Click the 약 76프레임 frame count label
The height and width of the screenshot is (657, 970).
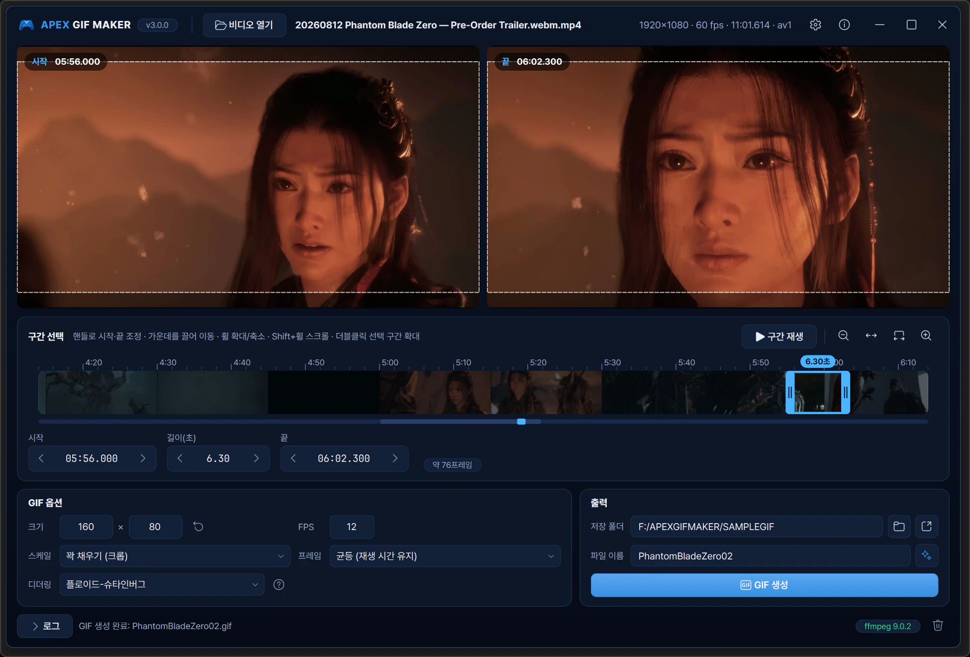click(452, 465)
